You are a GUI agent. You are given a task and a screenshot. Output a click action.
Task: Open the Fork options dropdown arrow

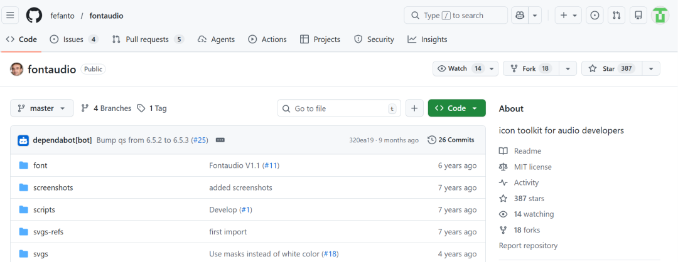pos(568,68)
